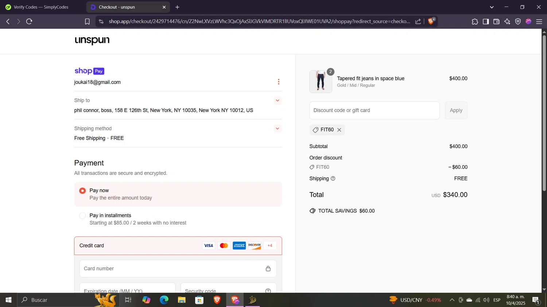Screen dimensions: 547x307
Task: Focus the Discount code or gift card field
Action: pos(375,111)
